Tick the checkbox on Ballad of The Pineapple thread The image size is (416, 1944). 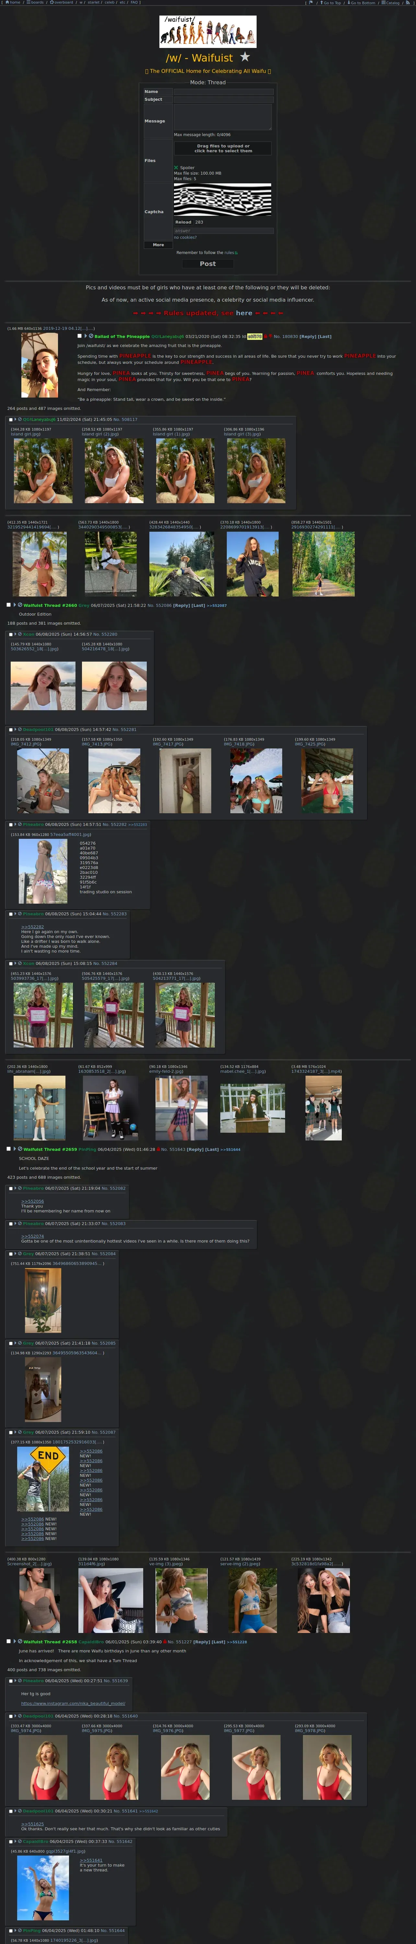(x=79, y=336)
